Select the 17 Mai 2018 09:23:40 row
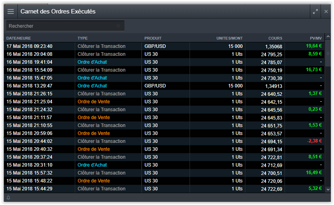This screenshot has height=205, width=334. tap(164, 46)
